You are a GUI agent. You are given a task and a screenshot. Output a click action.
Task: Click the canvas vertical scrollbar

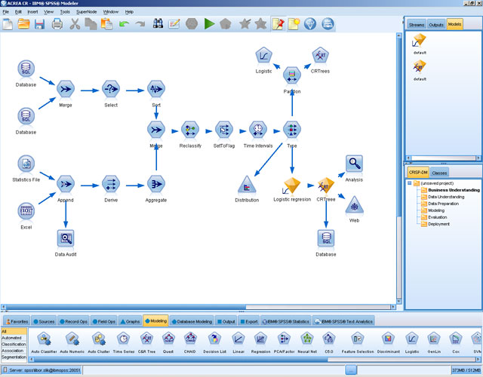399,127
